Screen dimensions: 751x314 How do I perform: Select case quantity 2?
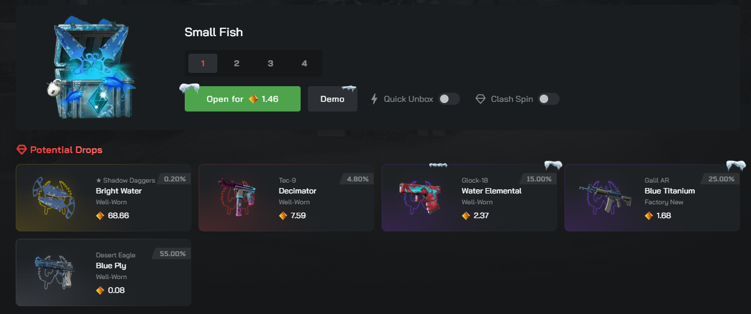click(237, 63)
